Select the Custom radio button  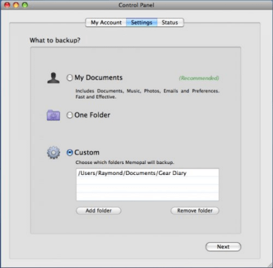(70, 152)
